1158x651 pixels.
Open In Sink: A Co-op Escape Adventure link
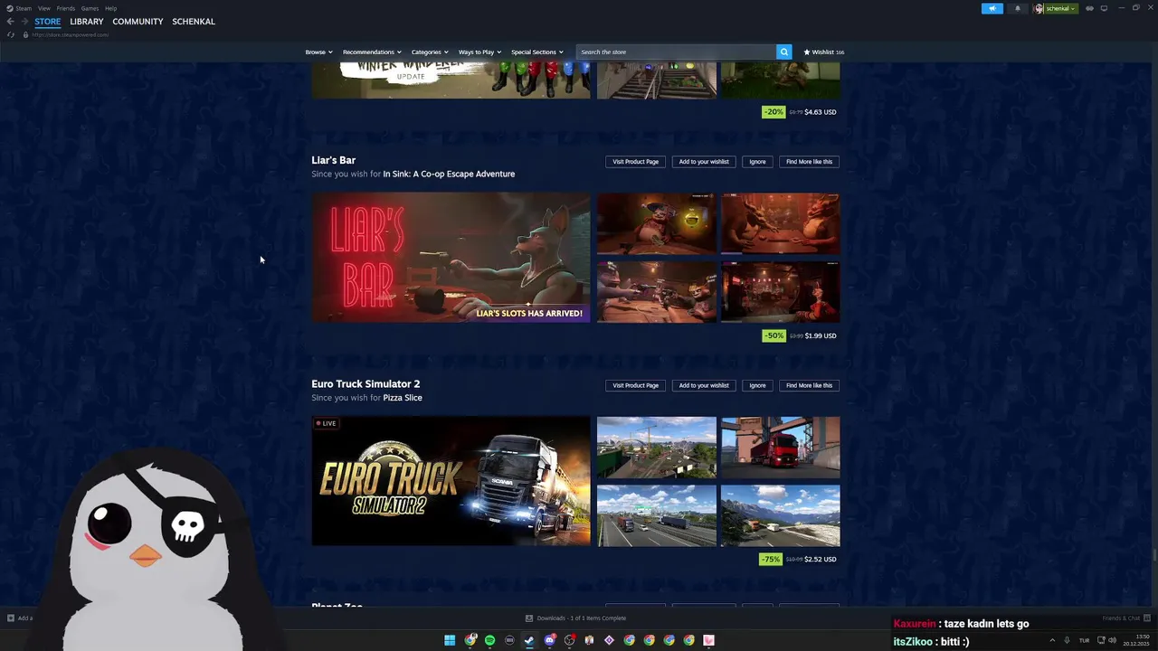449,174
